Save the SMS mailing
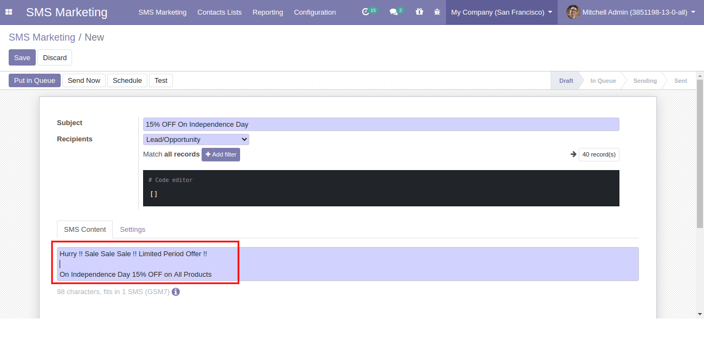This screenshot has width=704, height=345. (x=22, y=57)
